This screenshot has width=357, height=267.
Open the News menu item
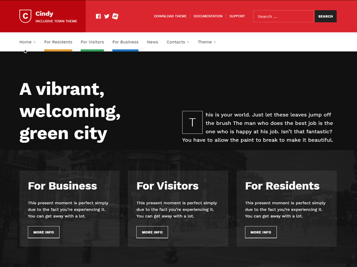click(152, 42)
